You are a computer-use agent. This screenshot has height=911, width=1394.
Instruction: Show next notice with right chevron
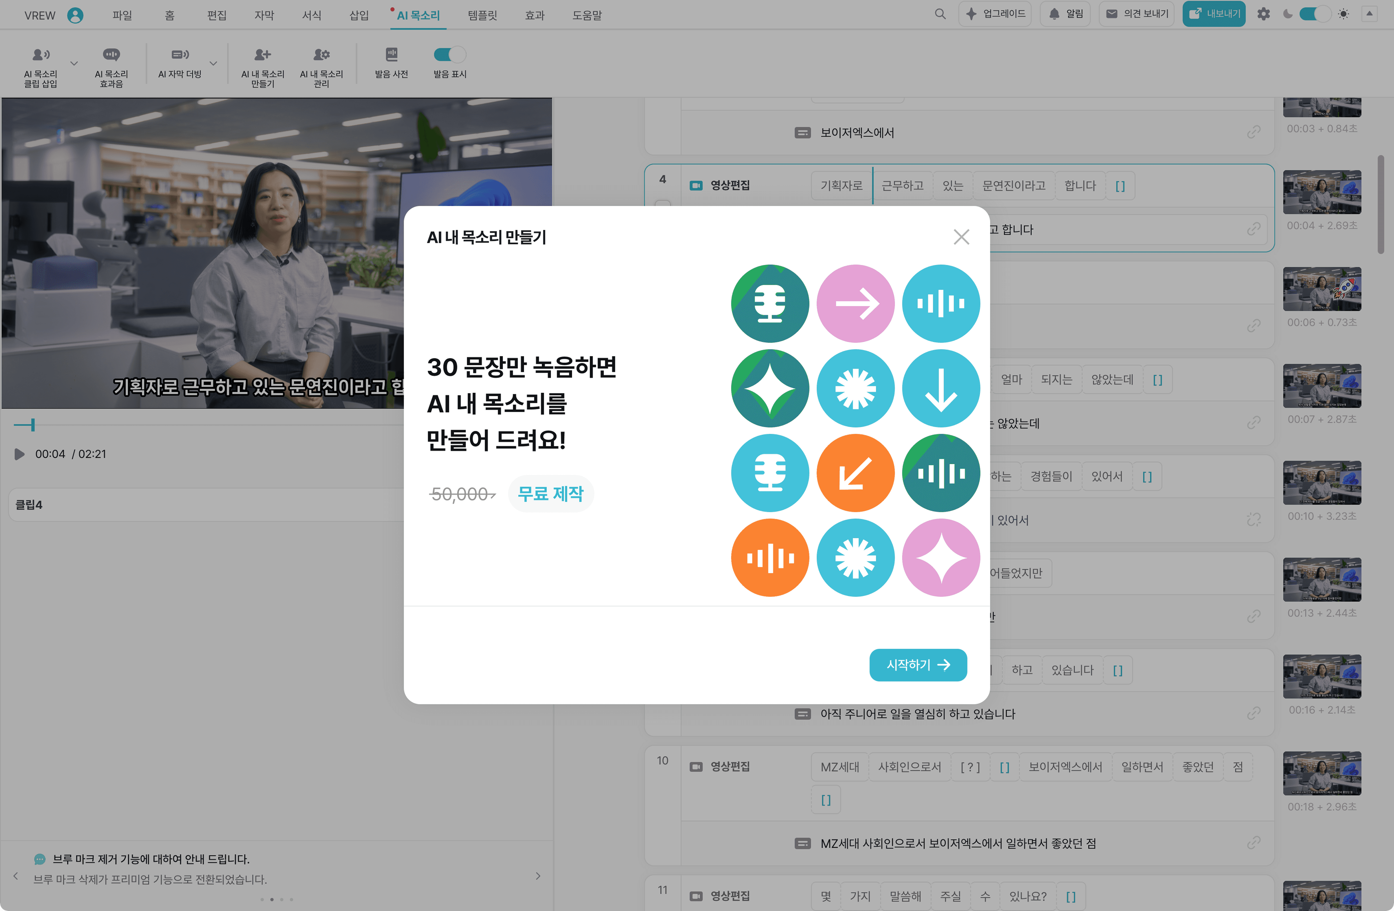538,876
